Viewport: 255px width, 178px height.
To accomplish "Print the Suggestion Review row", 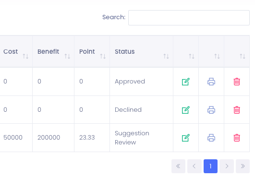I will click(211, 138).
